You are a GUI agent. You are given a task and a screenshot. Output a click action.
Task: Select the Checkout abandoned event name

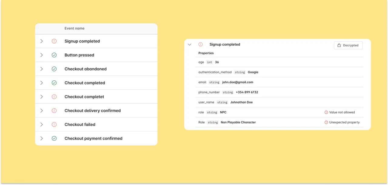[x=85, y=69]
